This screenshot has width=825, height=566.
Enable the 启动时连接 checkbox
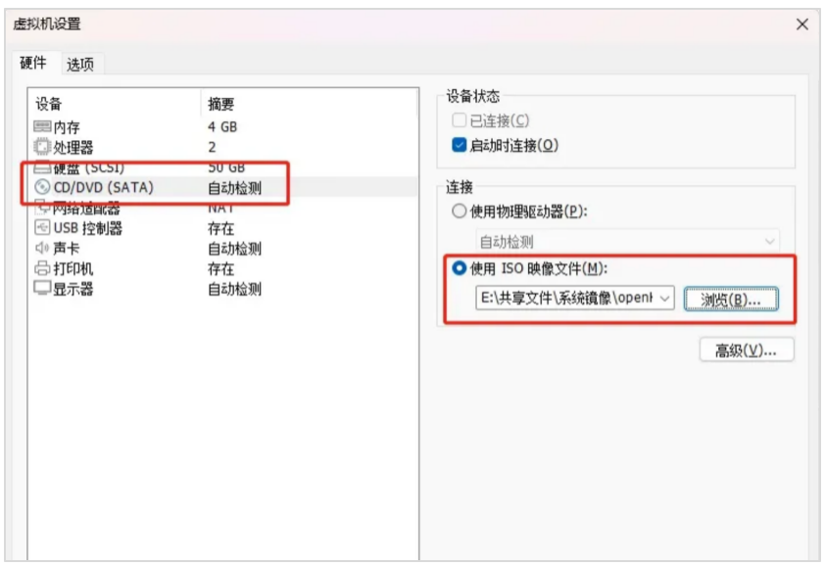(459, 145)
